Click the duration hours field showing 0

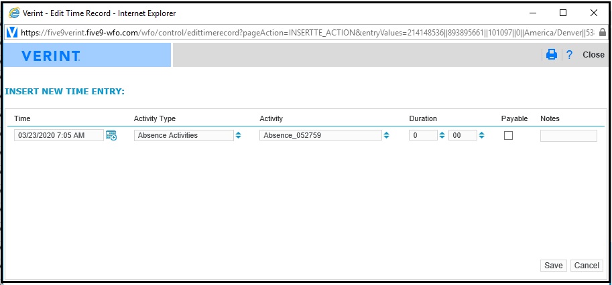pyautogui.click(x=423, y=136)
